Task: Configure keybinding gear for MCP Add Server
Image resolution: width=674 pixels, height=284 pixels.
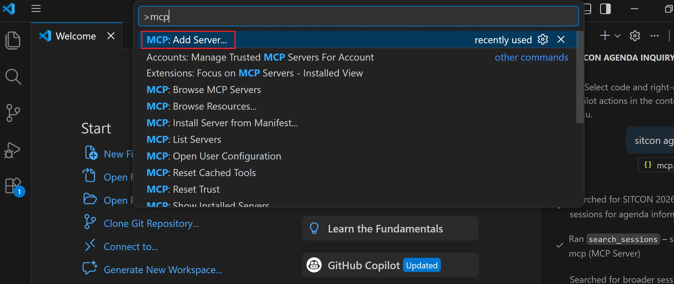Action: (543, 40)
